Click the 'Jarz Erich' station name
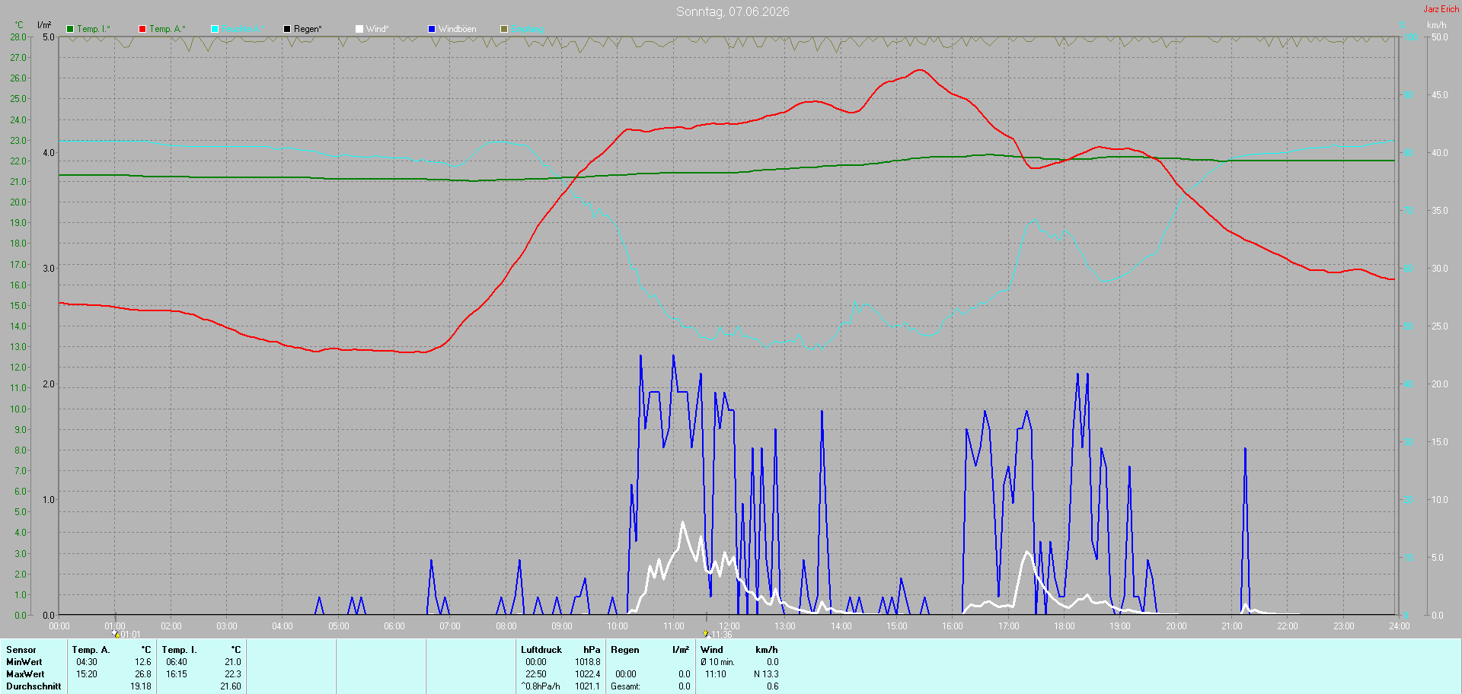The width and height of the screenshot is (1462, 694). click(x=1441, y=9)
